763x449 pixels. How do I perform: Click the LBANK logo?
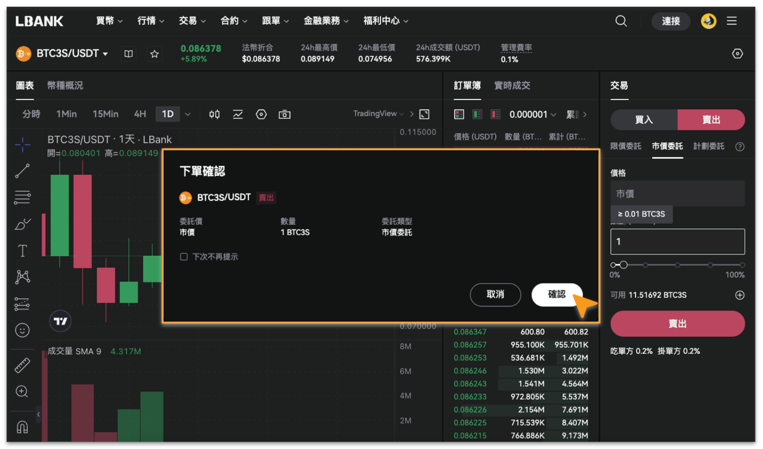(x=39, y=21)
